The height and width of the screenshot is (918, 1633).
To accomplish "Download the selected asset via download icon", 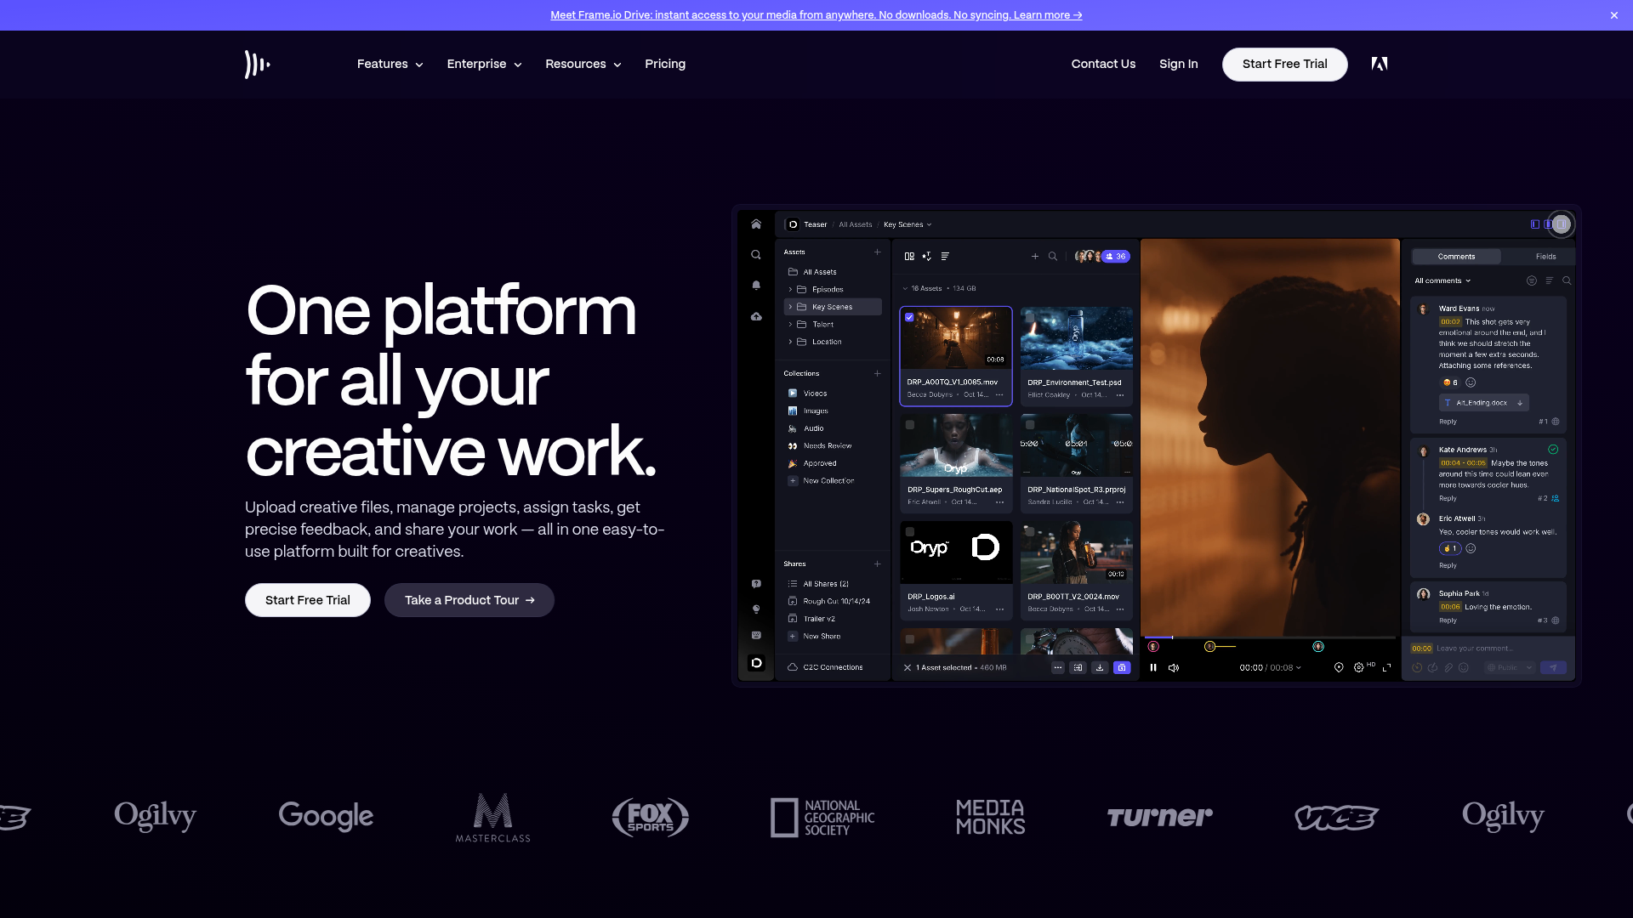I will pyautogui.click(x=1100, y=668).
